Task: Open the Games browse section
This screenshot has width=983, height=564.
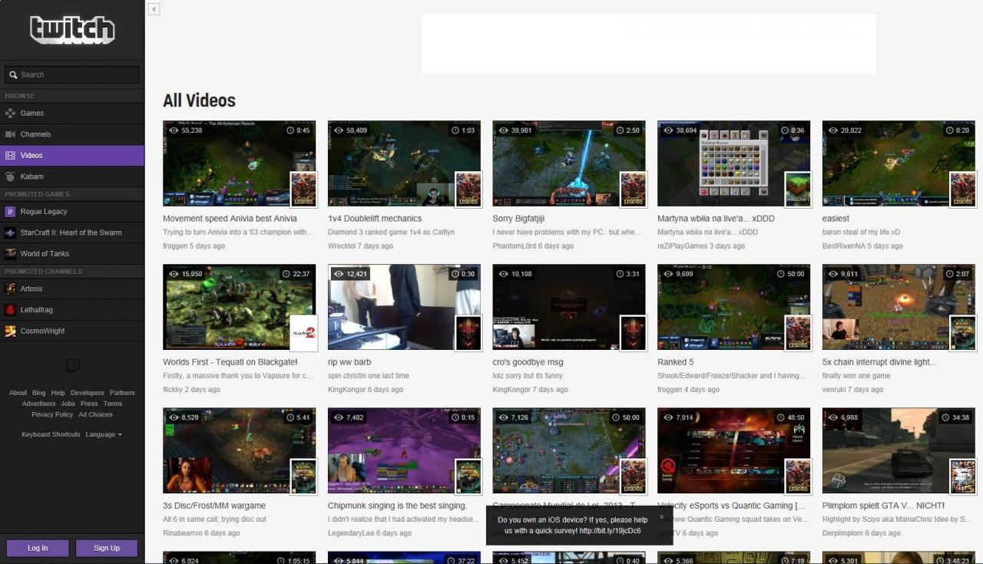Action: tap(72, 113)
